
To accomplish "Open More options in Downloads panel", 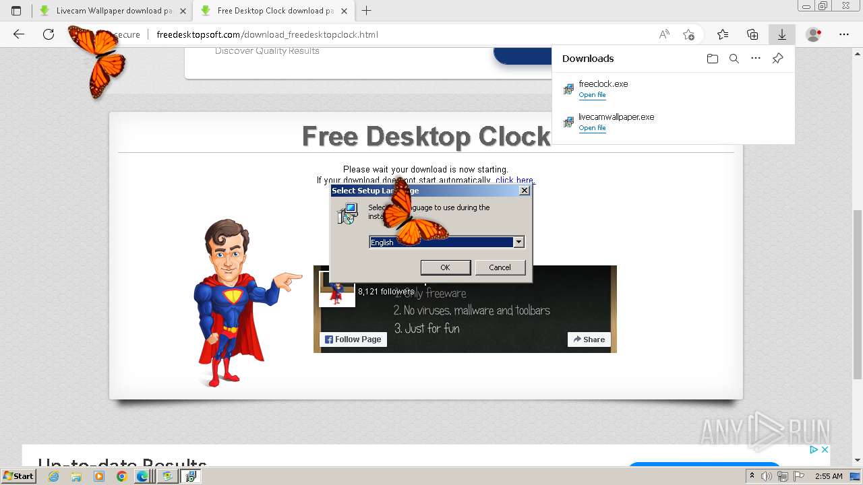I will (756, 59).
